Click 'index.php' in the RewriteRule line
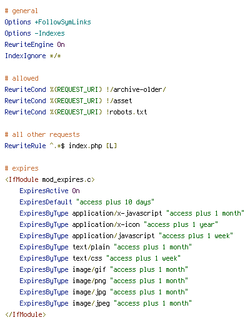This screenshot has height=325, width=250. pyautogui.click(x=85, y=146)
